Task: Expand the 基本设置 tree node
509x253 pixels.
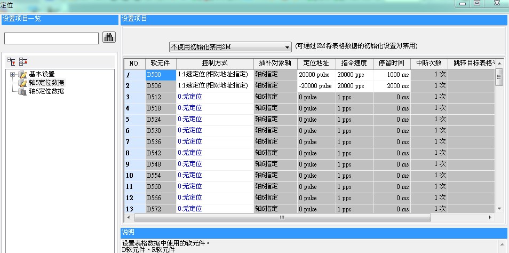Action: point(12,74)
